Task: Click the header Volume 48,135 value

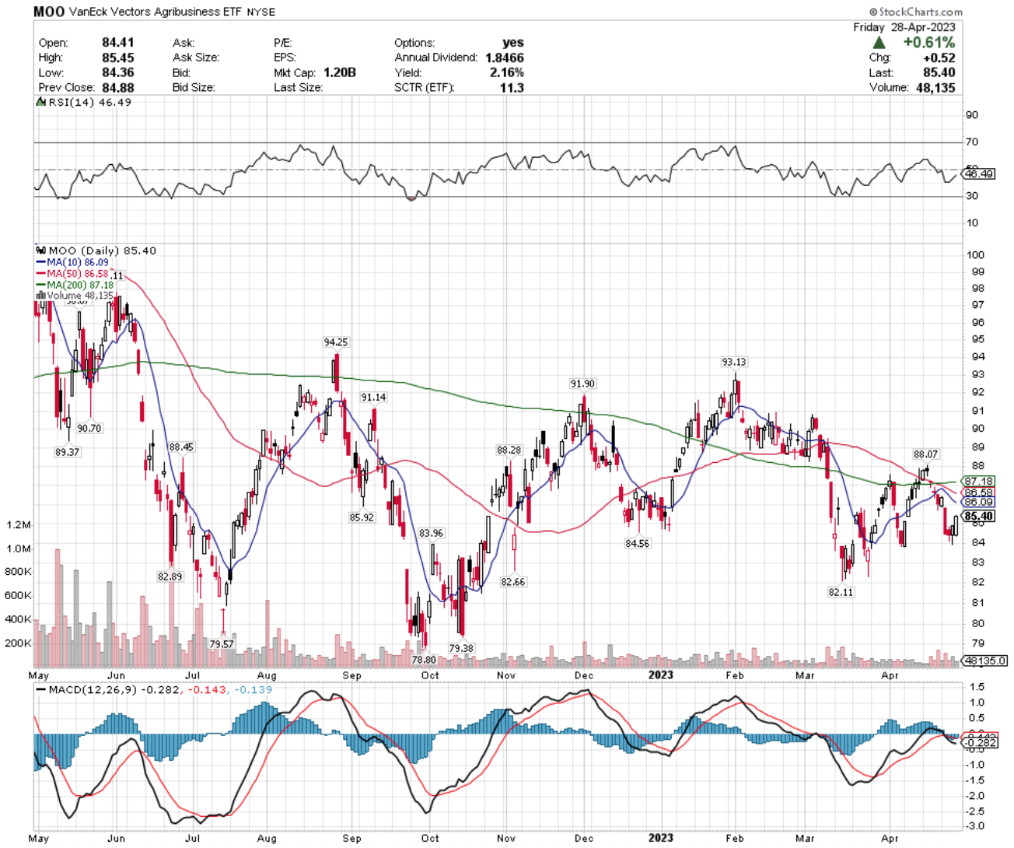Action: (935, 87)
